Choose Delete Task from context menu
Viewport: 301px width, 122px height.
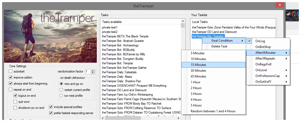pyautogui.click(x=224, y=46)
